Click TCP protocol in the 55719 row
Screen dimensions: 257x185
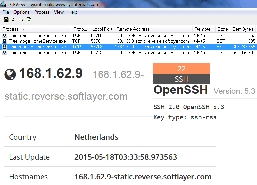(77, 52)
